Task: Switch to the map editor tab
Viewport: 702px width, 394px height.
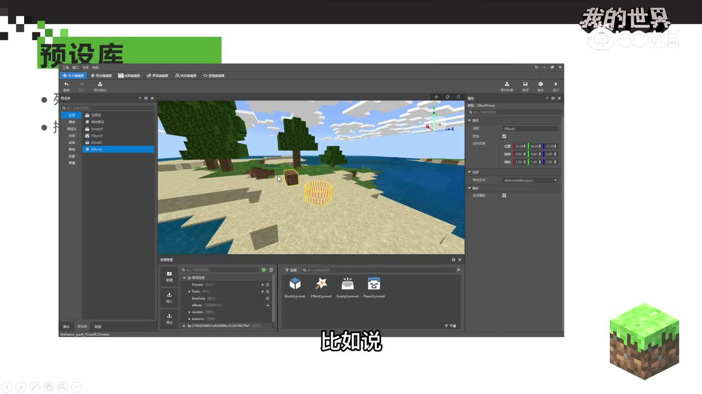Action: pyautogui.click(x=129, y=76)
